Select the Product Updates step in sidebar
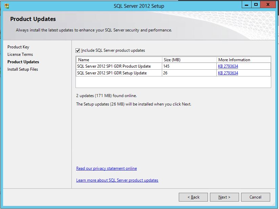 click(23, 62)
